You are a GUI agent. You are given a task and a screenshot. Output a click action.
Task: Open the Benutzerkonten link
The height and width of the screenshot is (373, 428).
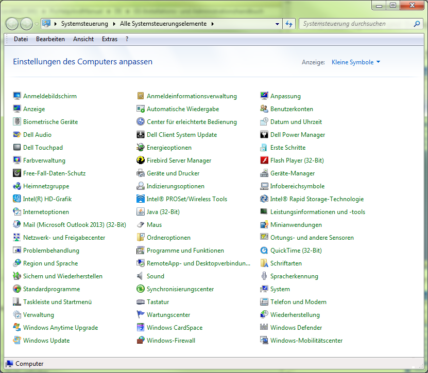[x=292, y=109]
